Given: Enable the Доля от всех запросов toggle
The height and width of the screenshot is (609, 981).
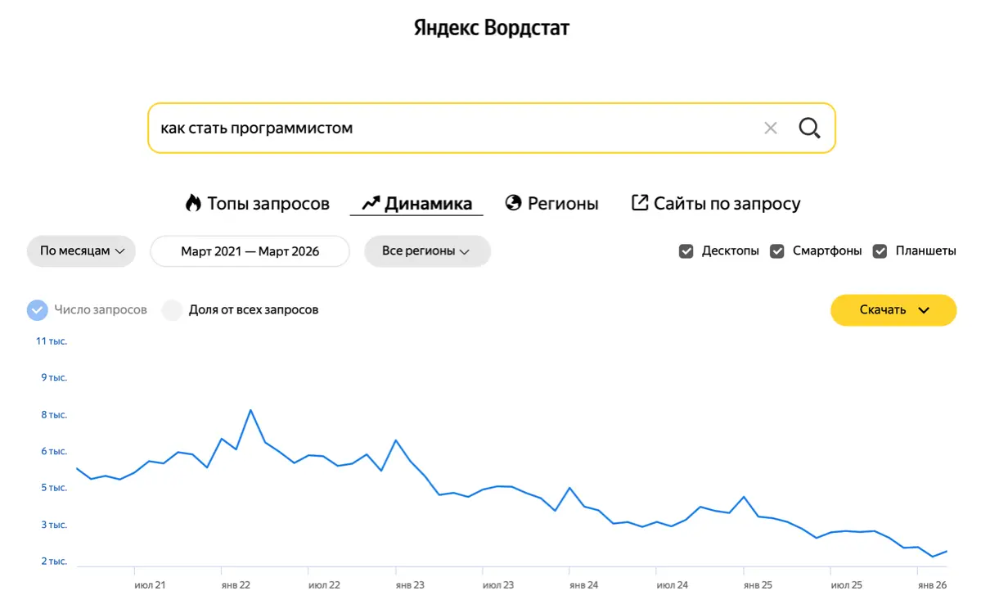Looking at the screenshot, I should tap(172, 309).
